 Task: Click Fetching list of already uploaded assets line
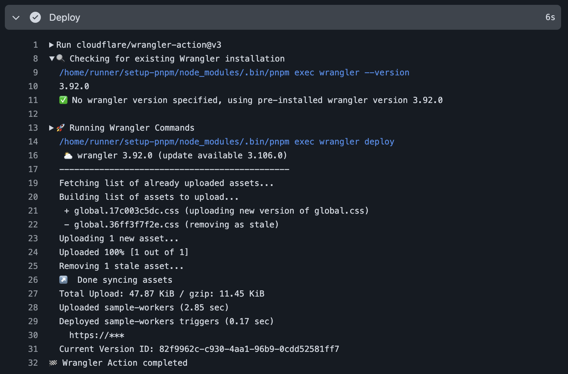[166, 183]
